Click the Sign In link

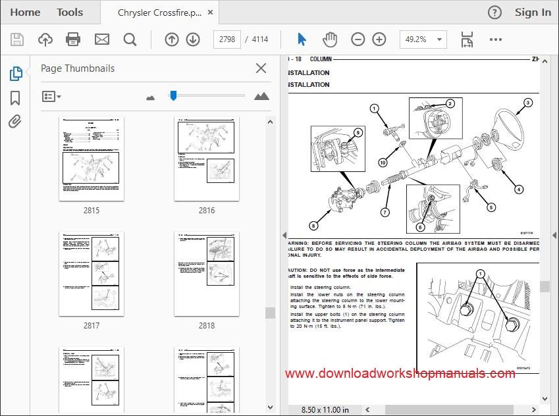pyautogui.click(x=533, y=12)
